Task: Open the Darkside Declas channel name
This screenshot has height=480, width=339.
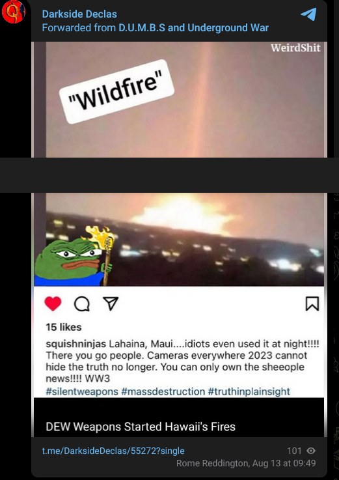Action: 79,14
